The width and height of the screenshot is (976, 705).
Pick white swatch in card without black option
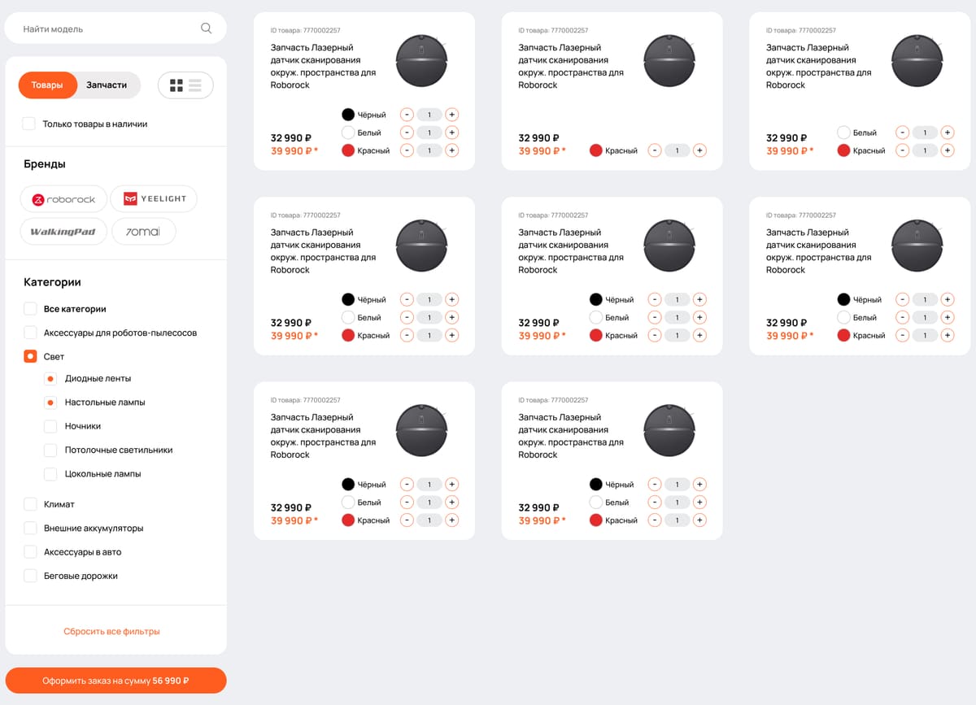coord(843,133)
